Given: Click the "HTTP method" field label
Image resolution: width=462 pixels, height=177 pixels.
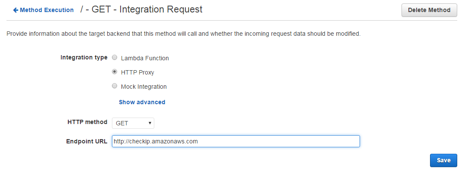Looking at the screenshot, I should coord(87,122).
